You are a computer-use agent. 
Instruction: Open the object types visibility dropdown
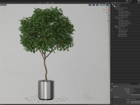coord(90,5)
